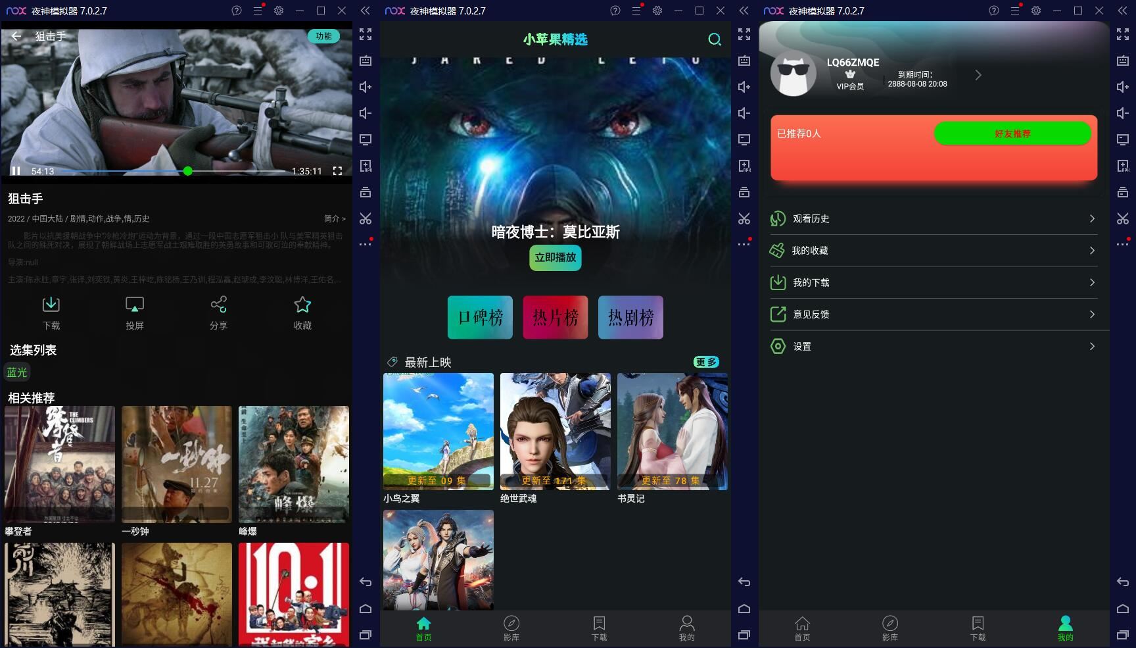
Task: Click Android back arrow in middle emulator sidebar
Action: 744,582
